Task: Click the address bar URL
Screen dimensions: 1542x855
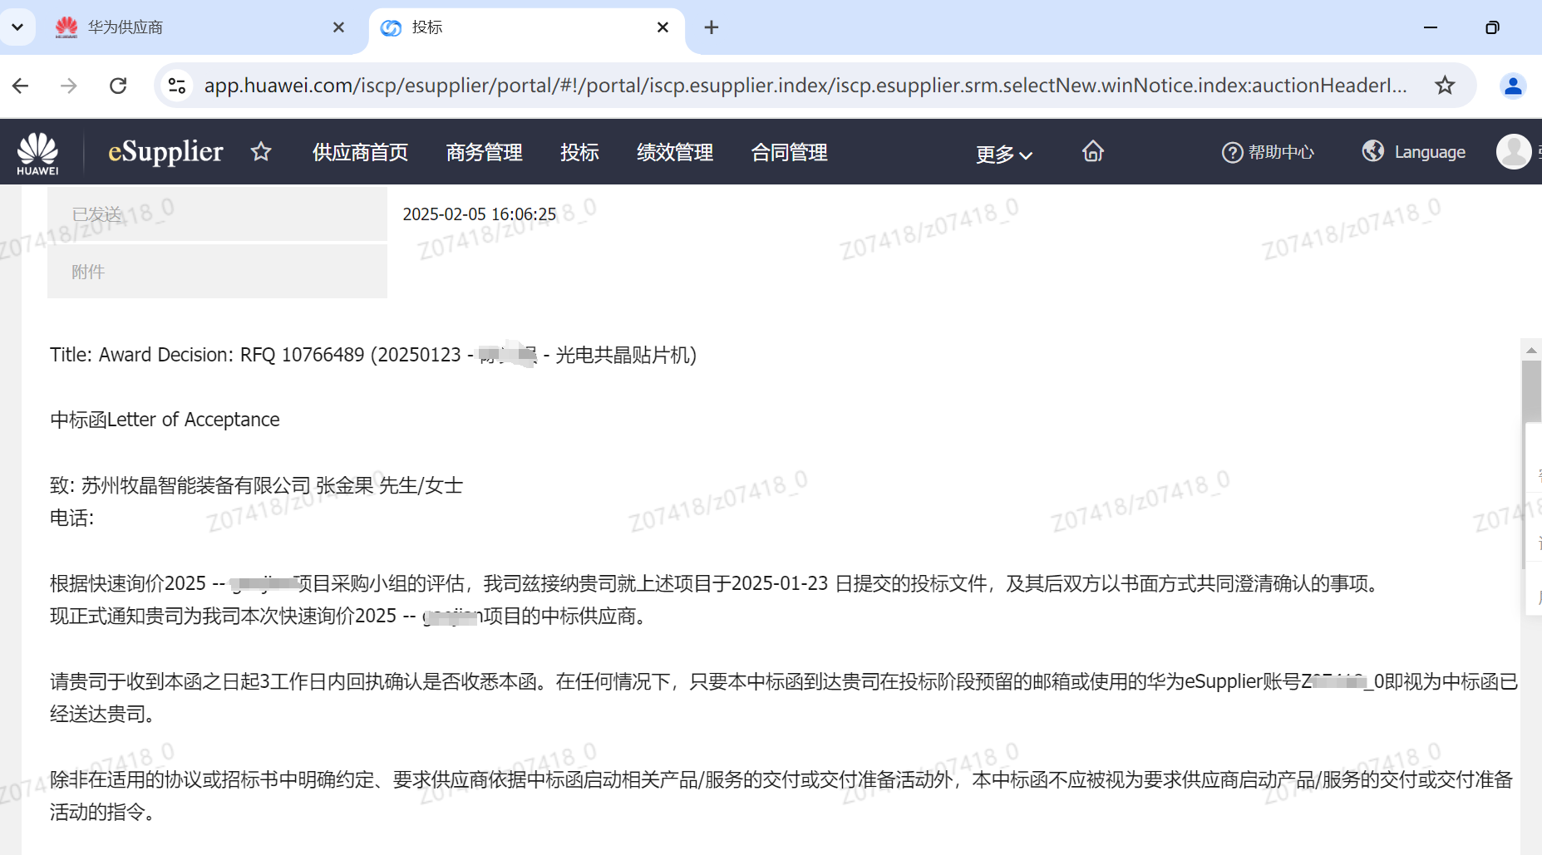Action: coord(805,86)
